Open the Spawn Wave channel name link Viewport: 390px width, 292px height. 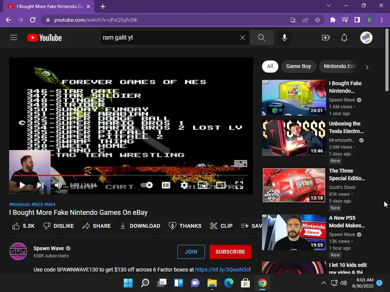(x=48, y=248)
